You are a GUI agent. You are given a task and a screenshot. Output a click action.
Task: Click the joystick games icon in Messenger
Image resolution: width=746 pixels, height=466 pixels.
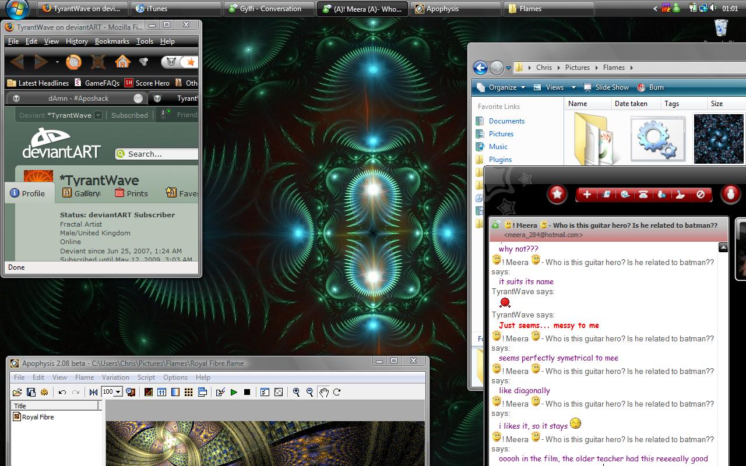point(681,195)
